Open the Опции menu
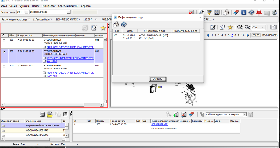 click(x=13, y=6)
